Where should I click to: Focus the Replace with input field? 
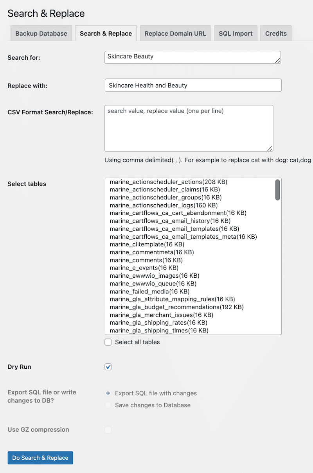click(x=193, y=86)
